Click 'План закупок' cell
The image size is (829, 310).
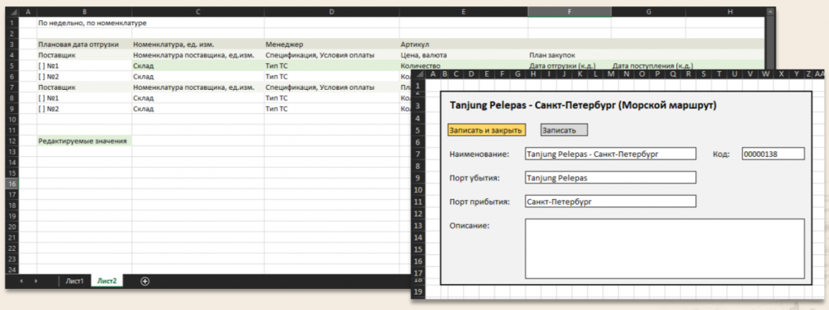point(569,55)
